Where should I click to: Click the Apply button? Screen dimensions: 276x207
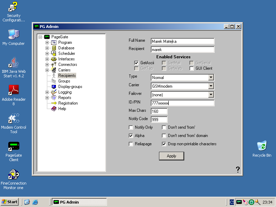tap(171, 156)
